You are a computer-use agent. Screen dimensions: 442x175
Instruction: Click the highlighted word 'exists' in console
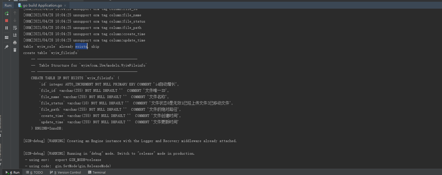[x=81, y=46]
